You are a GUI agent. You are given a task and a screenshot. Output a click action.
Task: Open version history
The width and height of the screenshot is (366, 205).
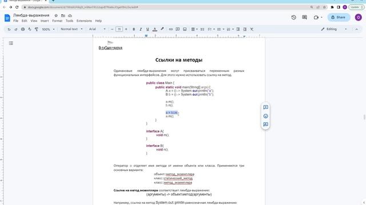tap(293, 17)
